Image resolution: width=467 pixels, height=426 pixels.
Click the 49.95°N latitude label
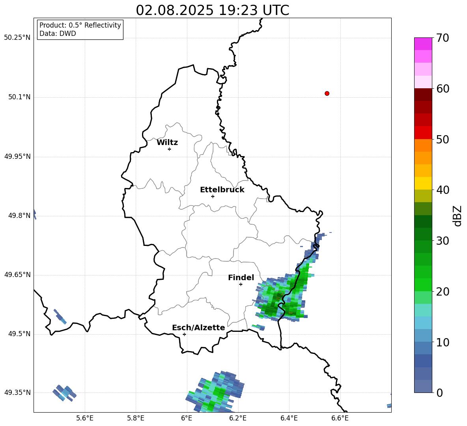tap(17, 156)
